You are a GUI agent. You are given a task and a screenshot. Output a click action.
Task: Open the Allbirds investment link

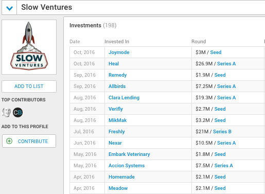click(117, 86)
